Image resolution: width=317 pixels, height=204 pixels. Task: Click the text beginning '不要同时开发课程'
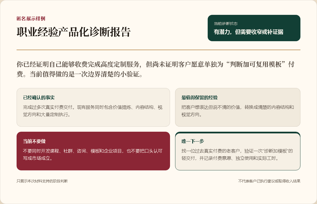click(x=93, y=155)
